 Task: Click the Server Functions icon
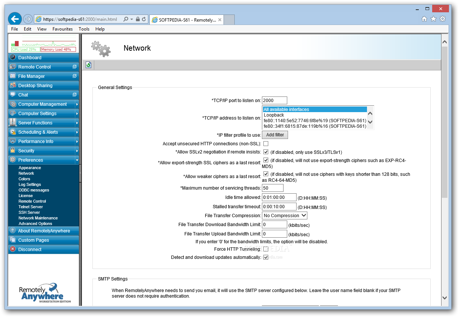pyautogui.click(x=13, y=123)
